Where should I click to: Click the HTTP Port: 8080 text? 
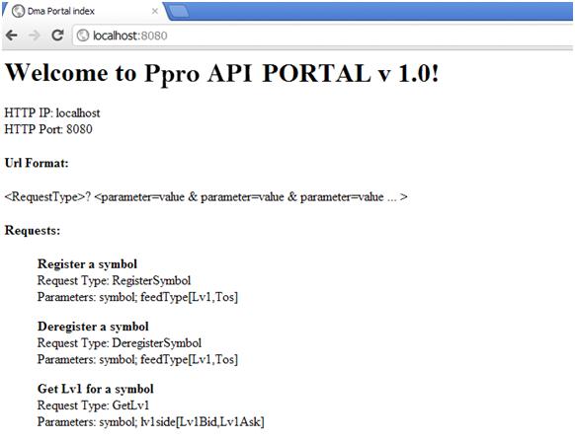tap(48, 129)
